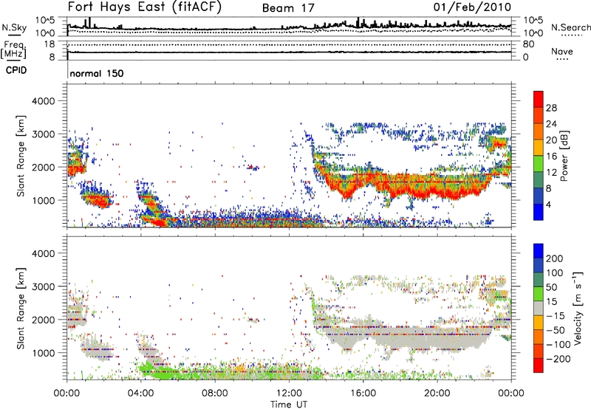Click the '18' frequency axis tick

pyautogui.click(x=49, y=44)
